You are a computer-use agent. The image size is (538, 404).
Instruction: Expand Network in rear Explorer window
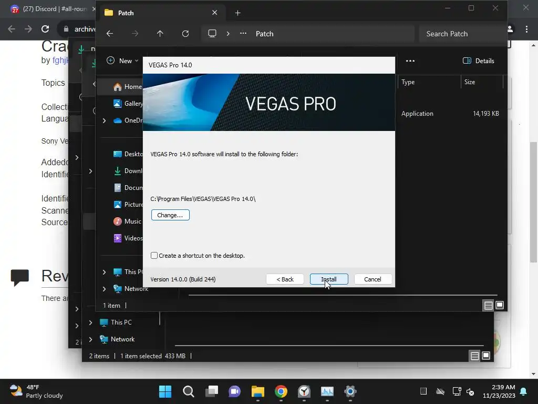(90, 339)
